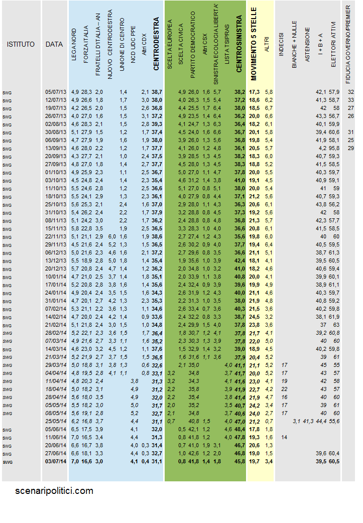Select Partito Democratico value 42,1 on 05/06/14

(193, 429)
